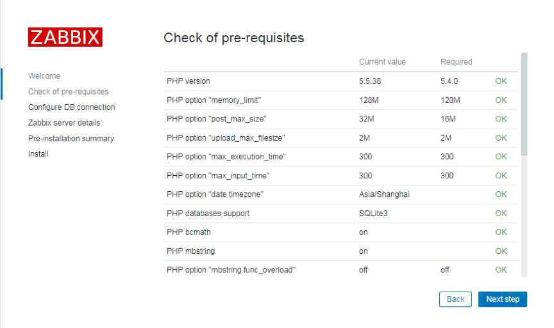Click the pre-requisites list scrollbar thumb
554x328 pixels.
(x=524, y=104)
